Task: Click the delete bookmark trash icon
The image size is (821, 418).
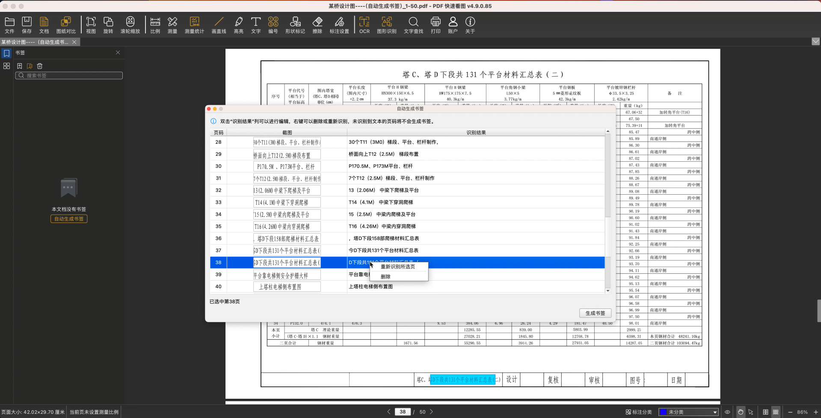Action: pyautogui.click(x=40, y=66)
